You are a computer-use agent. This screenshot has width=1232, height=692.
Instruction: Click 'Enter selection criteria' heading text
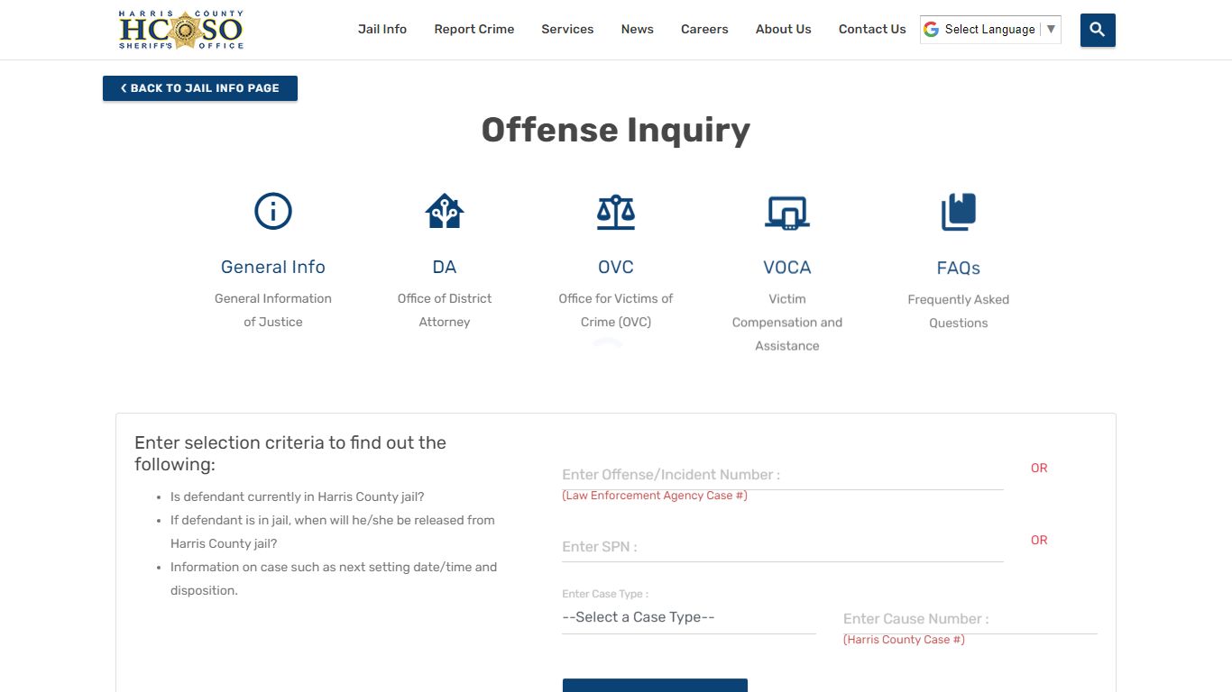(290, 453)
